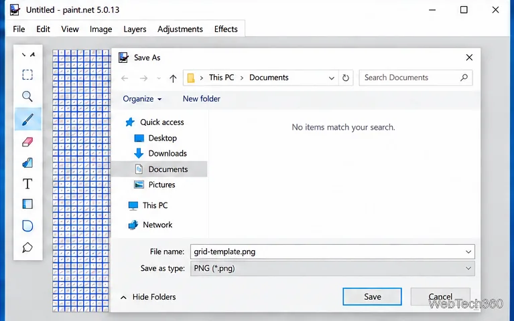Click the Save As dialog paint.net icon

pyautogui.click(x=123, y=58)
